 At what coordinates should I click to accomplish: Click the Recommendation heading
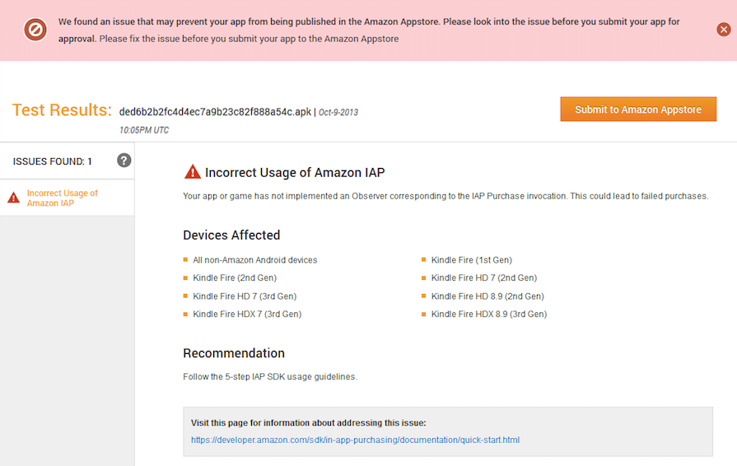pyautogui.click(x=234, y=353)
